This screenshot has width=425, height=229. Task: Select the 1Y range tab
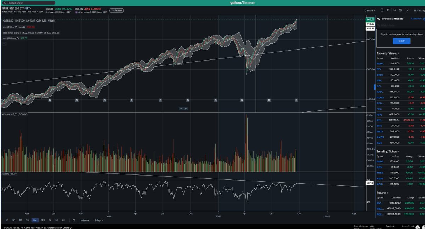click(50, 220)
